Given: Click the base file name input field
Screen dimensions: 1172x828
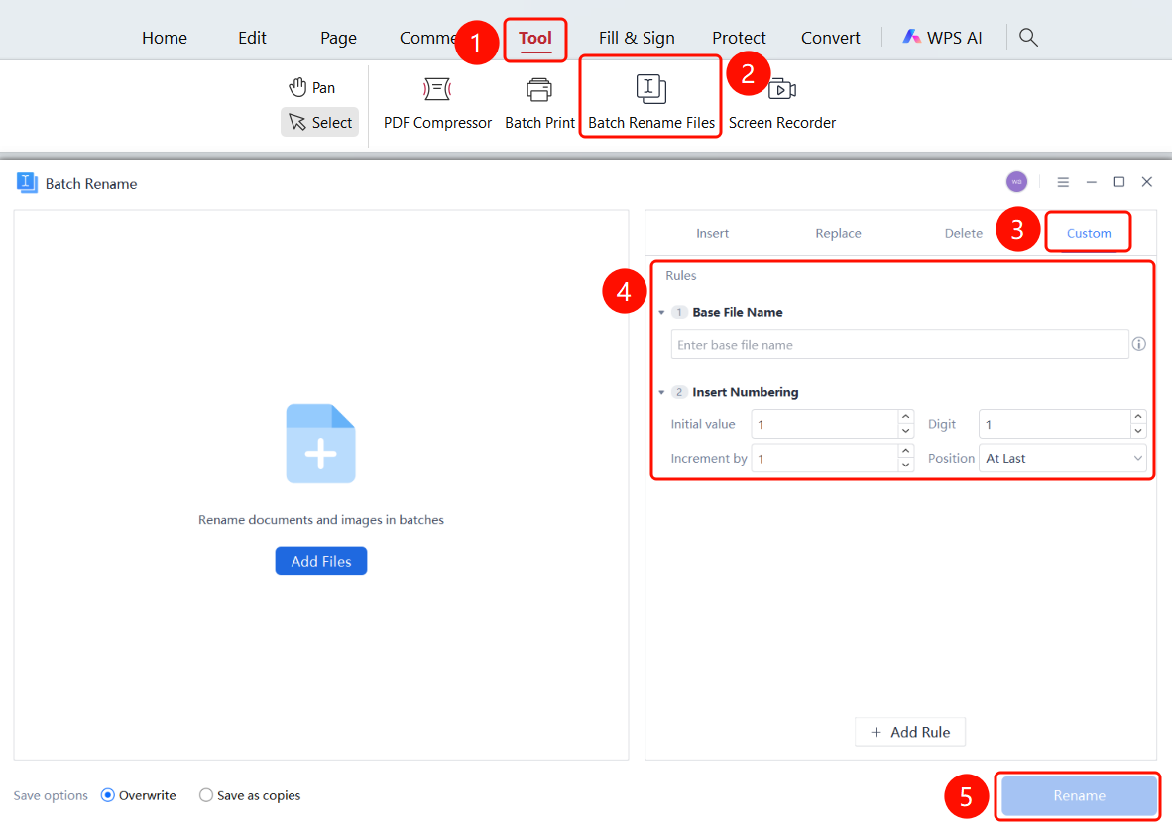Looking at the screenshot, I should pyautogui.click(x=899, y=345).
